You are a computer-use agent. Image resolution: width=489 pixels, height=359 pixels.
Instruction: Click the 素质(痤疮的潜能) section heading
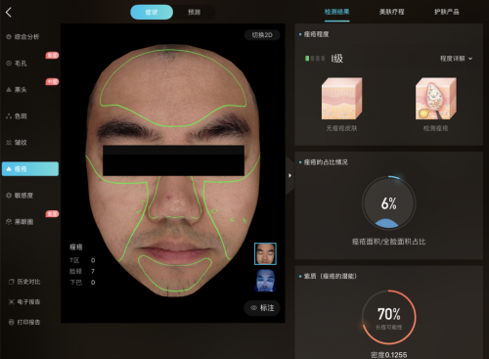331,276
